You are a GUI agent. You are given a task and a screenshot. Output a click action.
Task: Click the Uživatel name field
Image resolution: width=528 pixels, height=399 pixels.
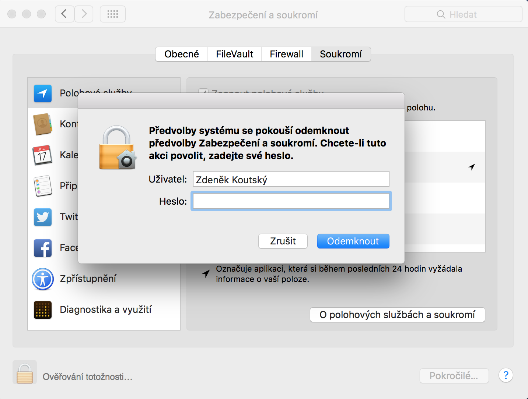[291, 179]
